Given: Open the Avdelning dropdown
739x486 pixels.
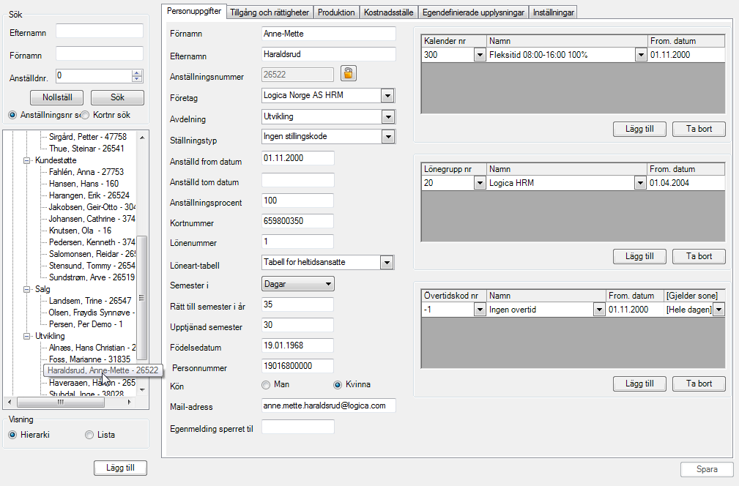Looking at the screenshot, I should [x=388, y=117].
